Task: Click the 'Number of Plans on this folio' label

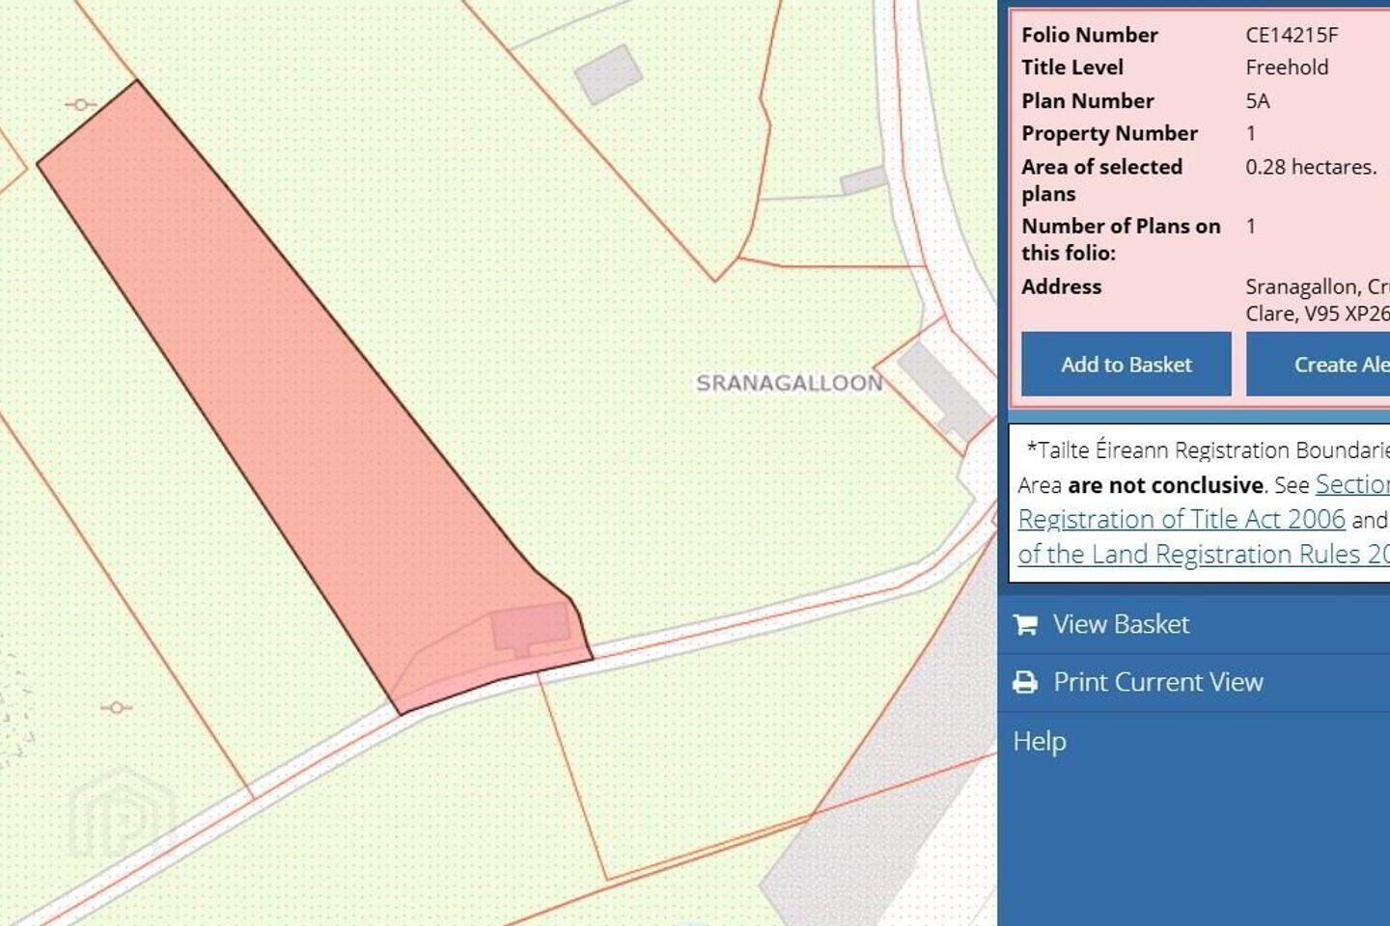Action: (1121, 239)
